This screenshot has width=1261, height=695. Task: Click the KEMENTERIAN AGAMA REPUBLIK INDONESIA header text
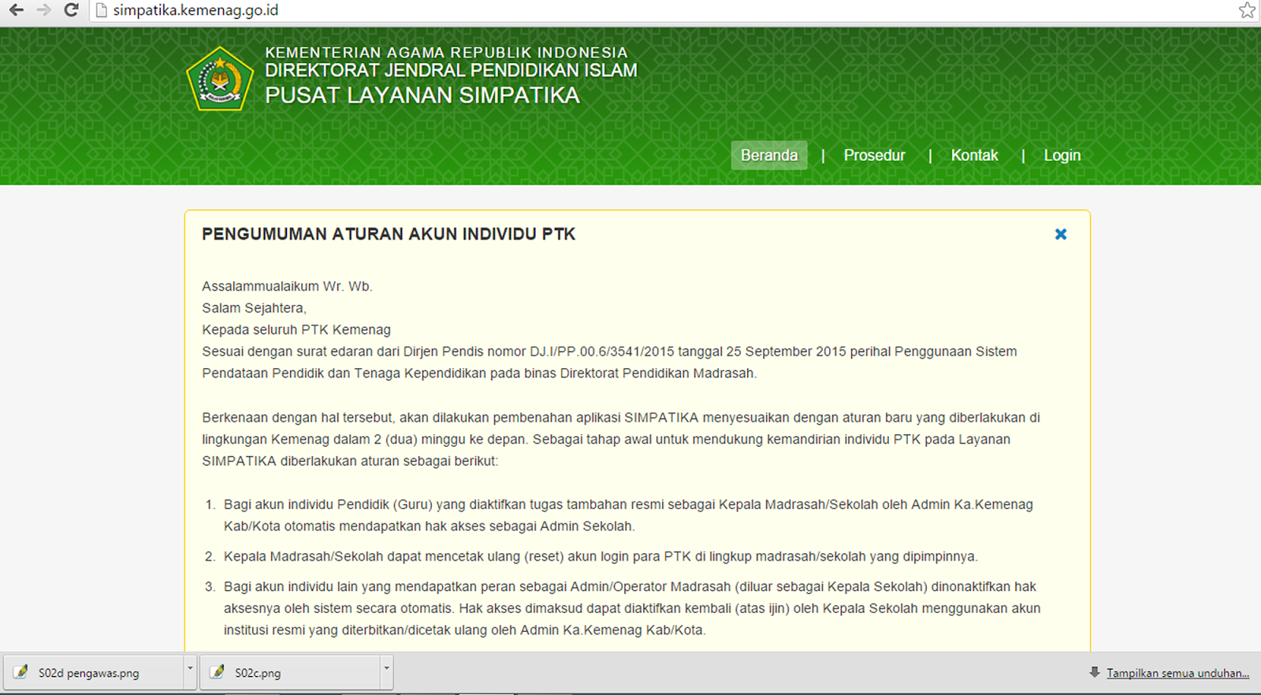pos(446,53)
